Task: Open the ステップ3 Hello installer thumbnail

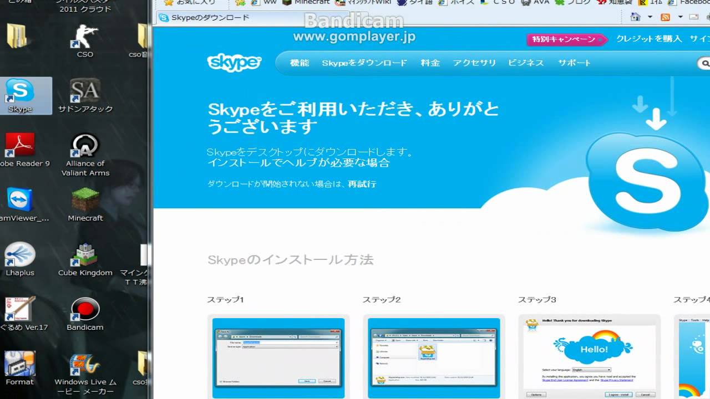Action: pyautogui.click(x=589, y=356)
